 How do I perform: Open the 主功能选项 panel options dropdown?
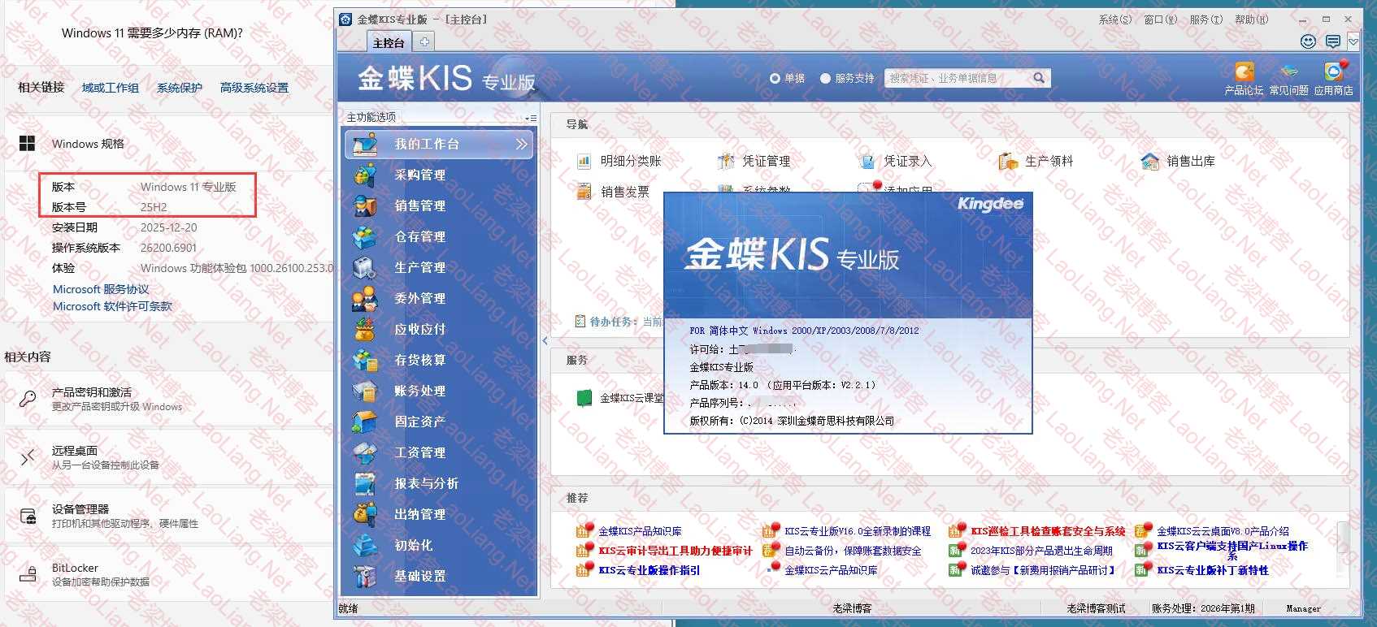click(530, 118)
